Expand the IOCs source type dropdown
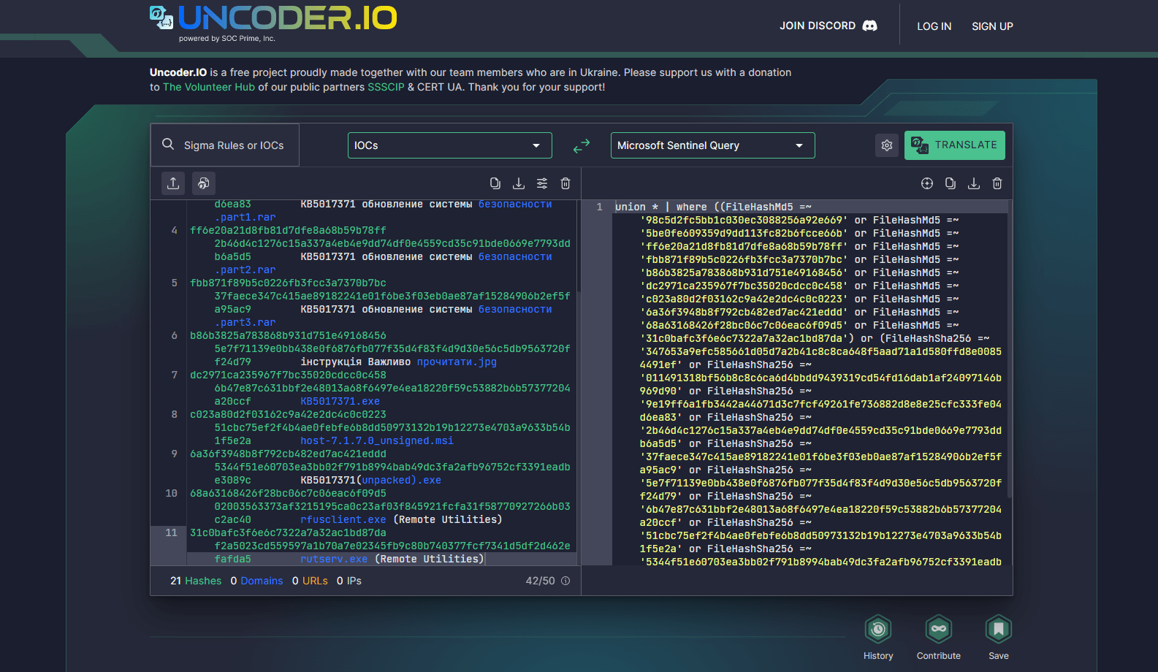This screenshot has width=1158, height=672. click(x=449, y=145)
